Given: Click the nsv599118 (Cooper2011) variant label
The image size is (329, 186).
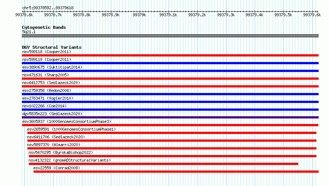Looking at the screenshot, I should pos(47,52).
